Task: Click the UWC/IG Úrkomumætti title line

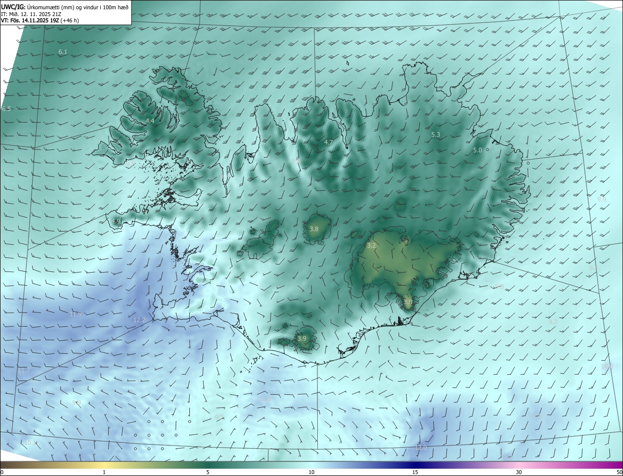Action: click(x=65, y=6)
